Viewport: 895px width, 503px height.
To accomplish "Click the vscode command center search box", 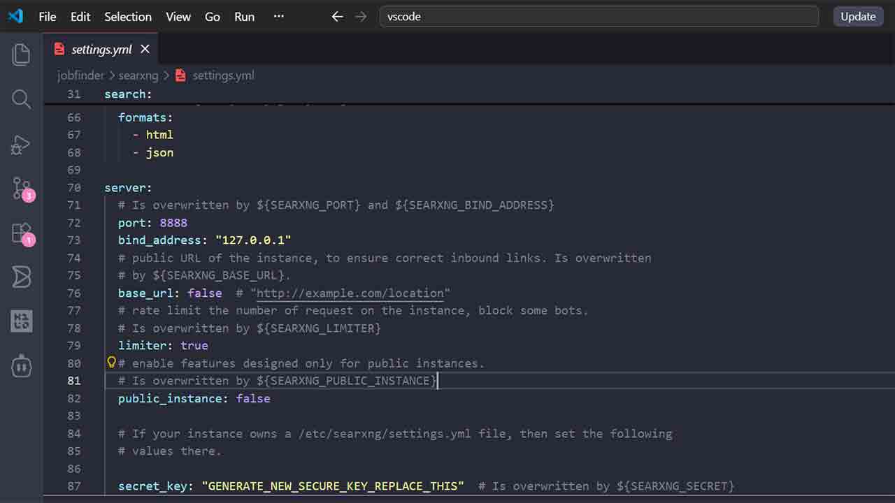I will coord(599,17).
